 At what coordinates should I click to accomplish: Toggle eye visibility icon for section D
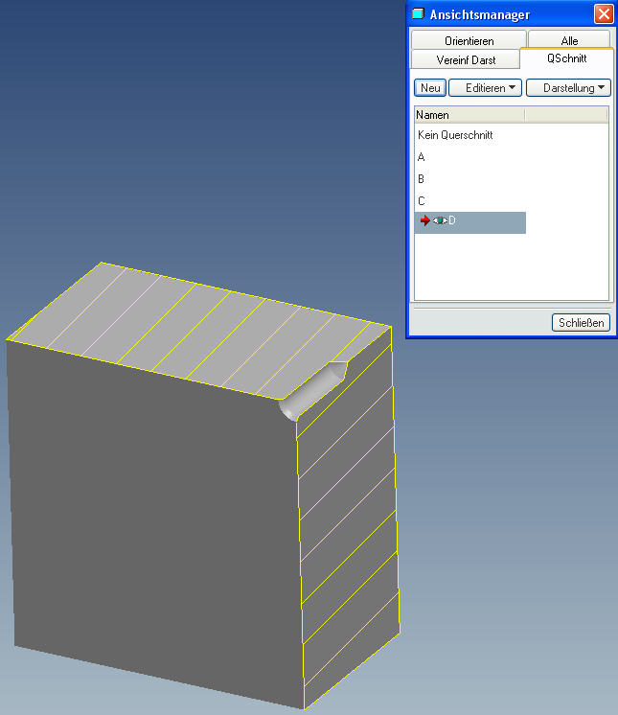440,220
